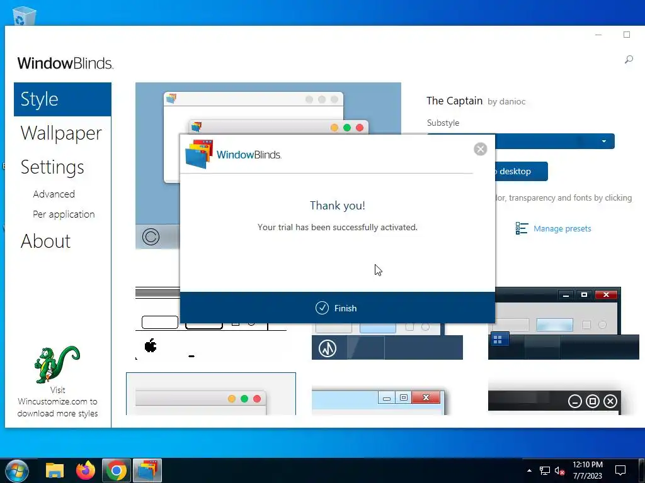Click the apply to desktop button
The image size is (645, 483).
521,171
